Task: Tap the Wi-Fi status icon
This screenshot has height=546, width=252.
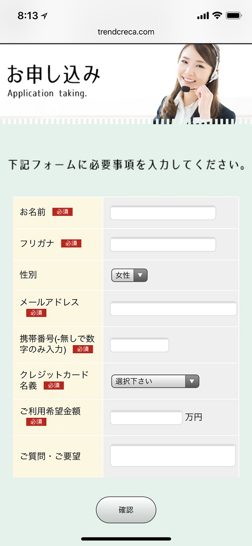Action: click(x=217, y=15)
